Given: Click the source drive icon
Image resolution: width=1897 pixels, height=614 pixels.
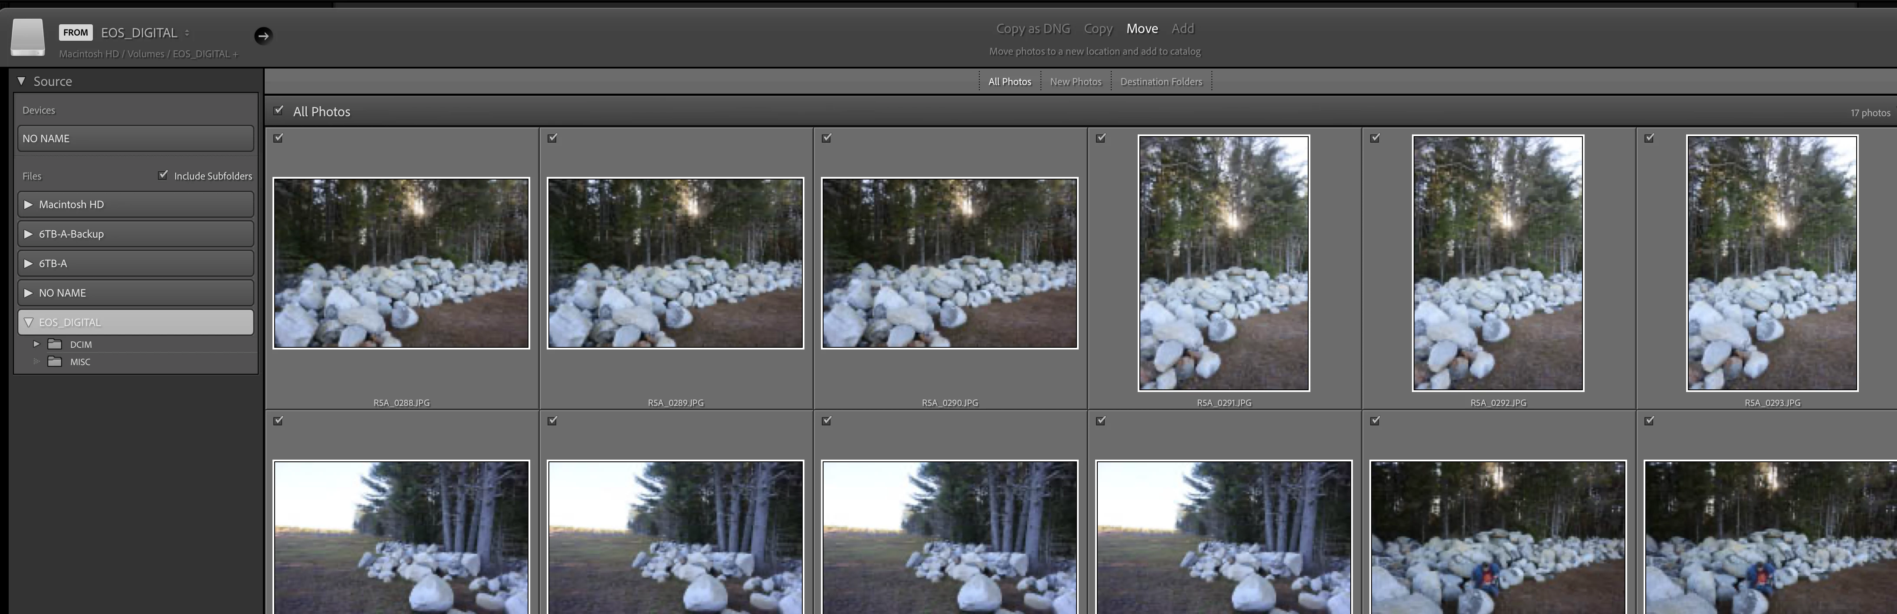Looking at the screenshot, I should (28, 37).
